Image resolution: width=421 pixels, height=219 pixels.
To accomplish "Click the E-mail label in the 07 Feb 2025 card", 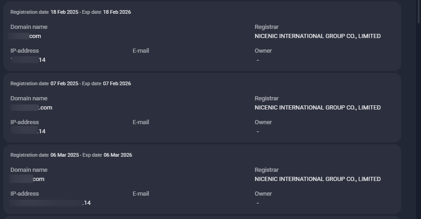I will coord(141,122).
